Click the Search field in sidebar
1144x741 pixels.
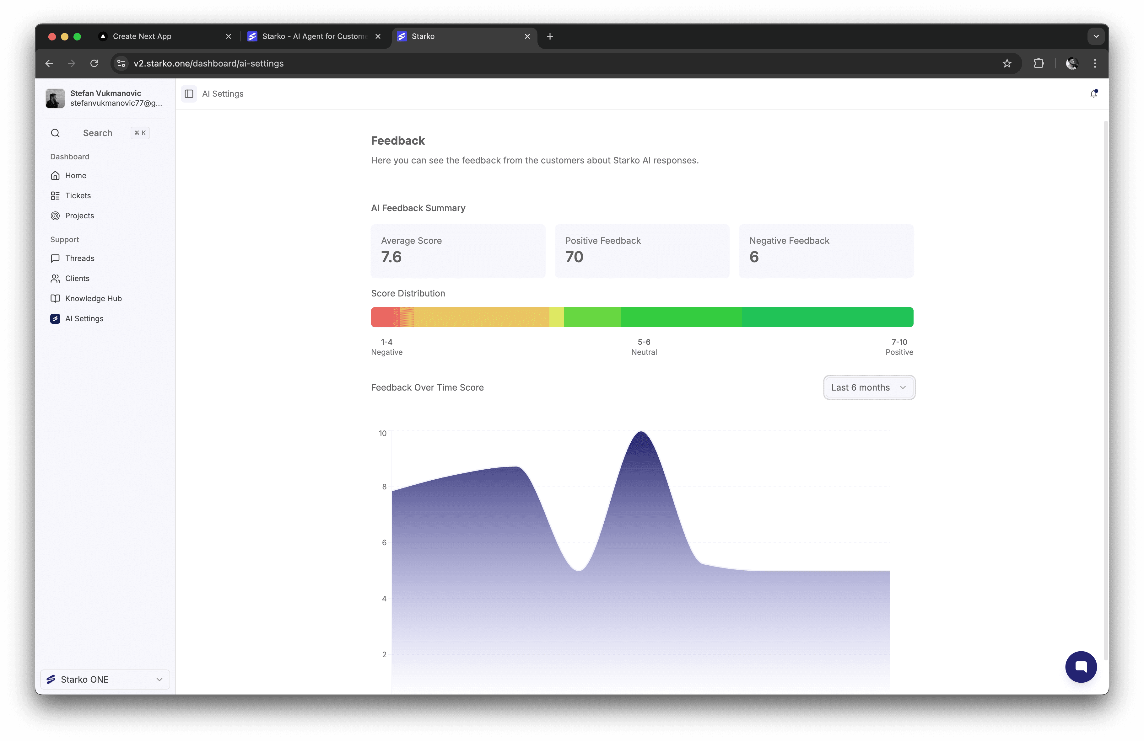pyautogui.click(x=98, y=133)
